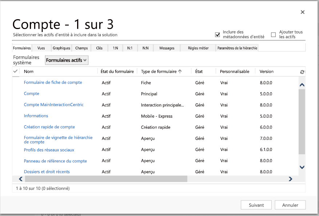Click select-all checkmark in grid header
Viewport: 319px width, 216px height.
[x=15, y=72]
